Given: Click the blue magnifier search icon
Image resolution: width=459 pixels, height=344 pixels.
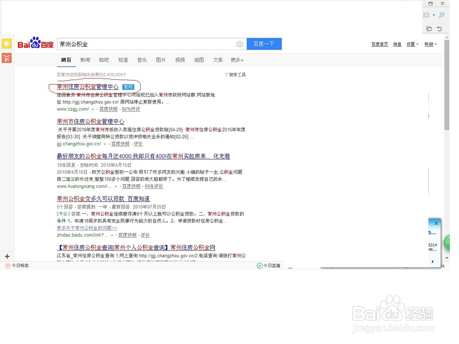Looking at the screenshot, I should pos(442,15).
